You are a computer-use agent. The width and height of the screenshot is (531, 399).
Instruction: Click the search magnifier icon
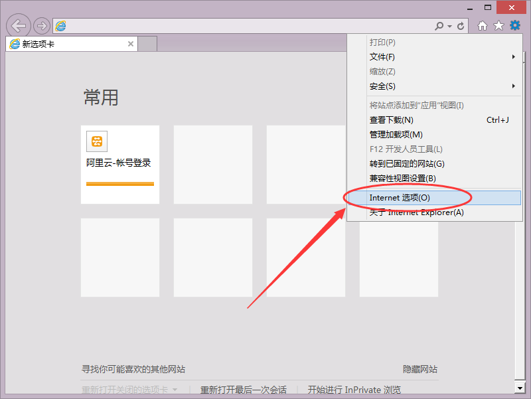click(x=439, y=26)
